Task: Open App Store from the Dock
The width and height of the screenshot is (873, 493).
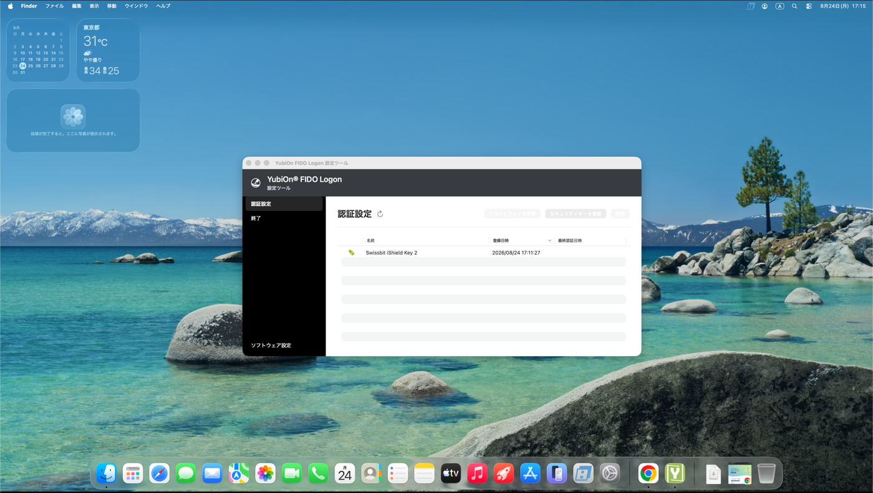Action: tap(531, 474)
